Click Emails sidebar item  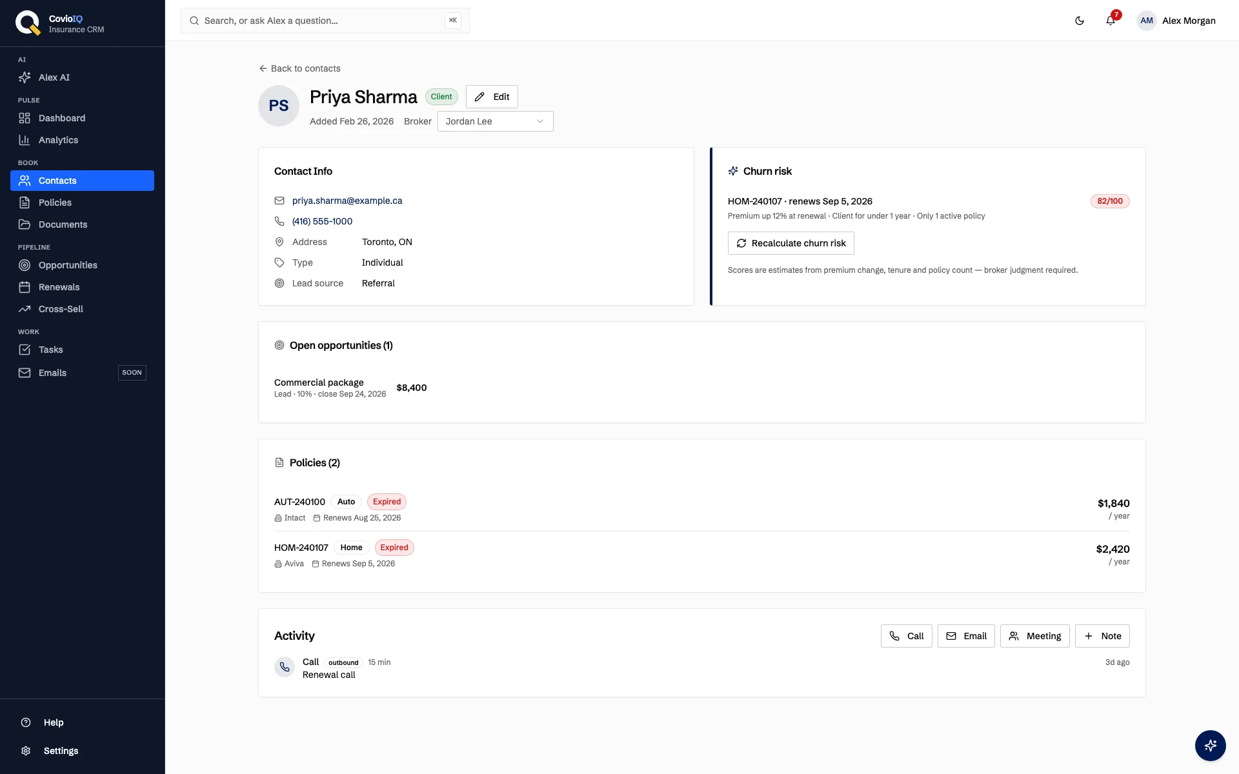(82, 373)
